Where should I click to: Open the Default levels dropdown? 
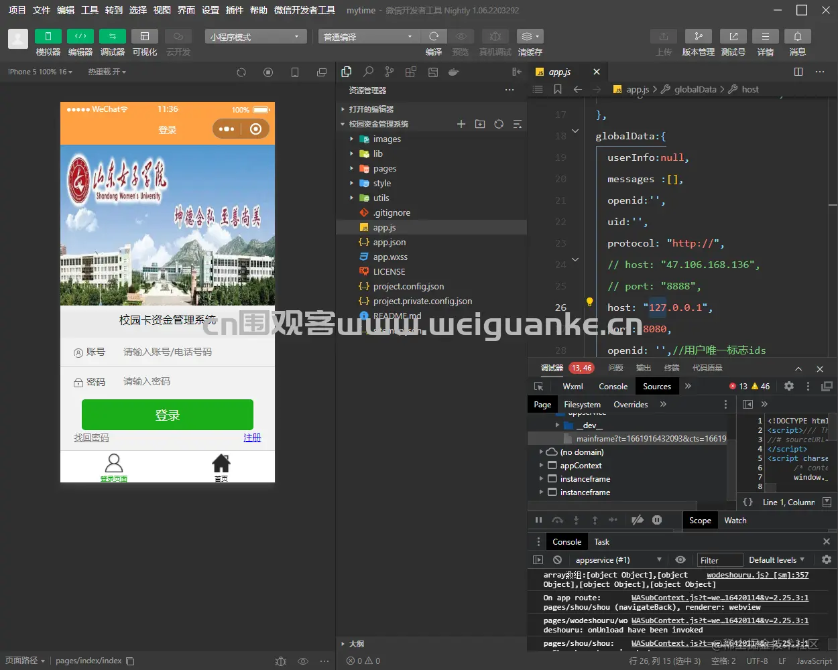point(776,560)
